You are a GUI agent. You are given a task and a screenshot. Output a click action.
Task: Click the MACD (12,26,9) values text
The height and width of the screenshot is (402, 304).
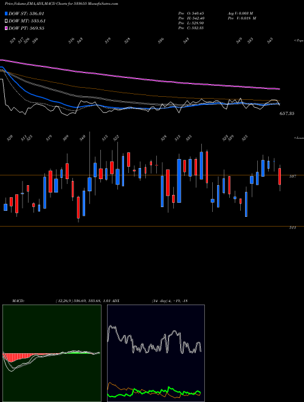click(83, 300)
